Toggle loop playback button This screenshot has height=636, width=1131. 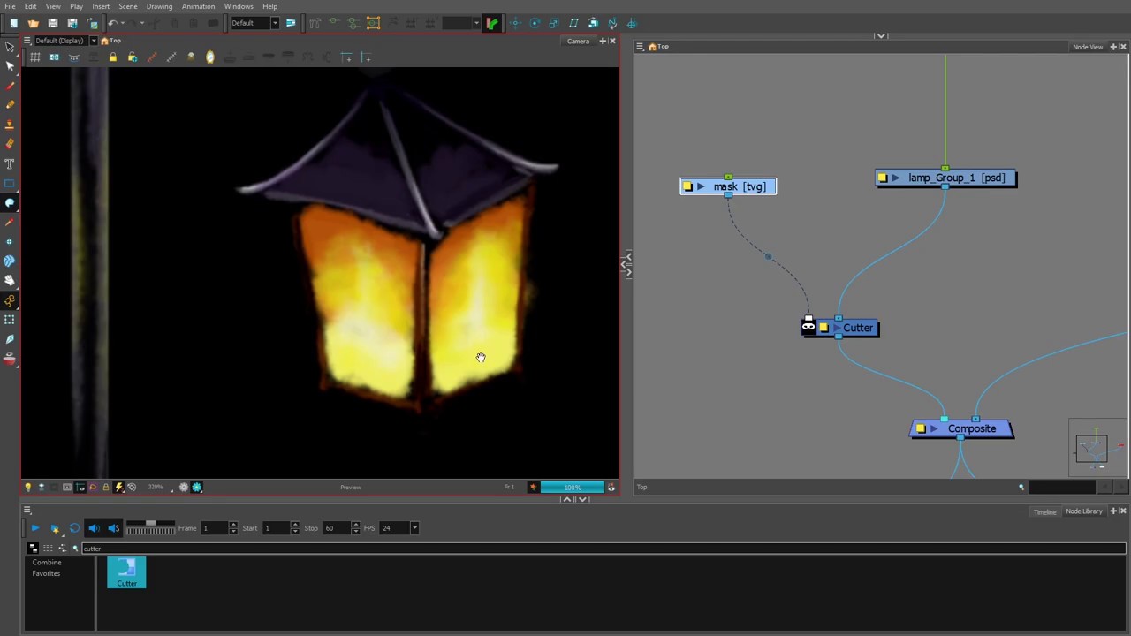(74, 528)
